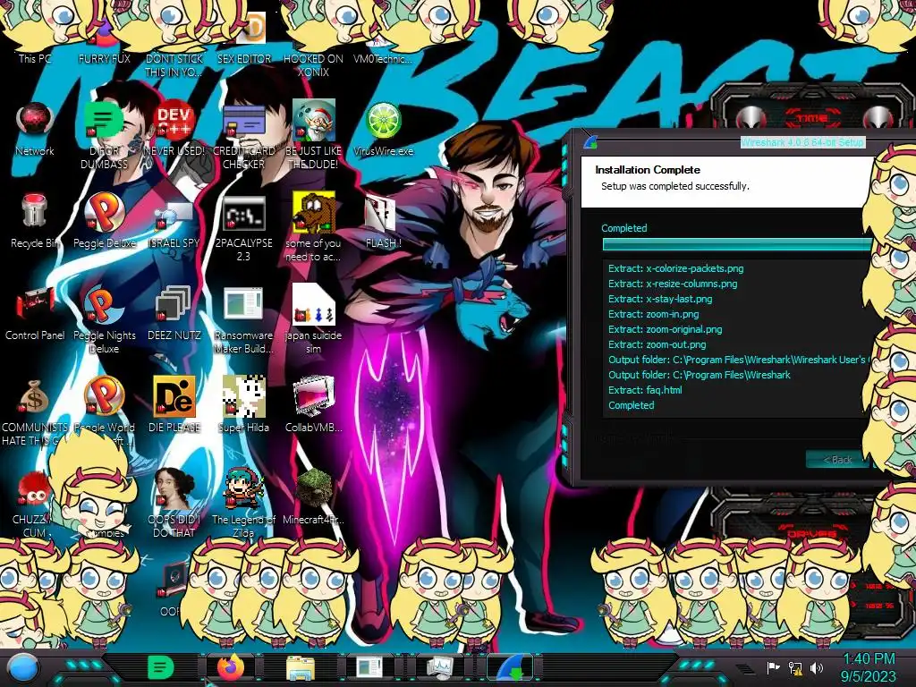Open the DIE PLEASE 'De' icon
Screen dimensions: 916x687
pos(174,405)
